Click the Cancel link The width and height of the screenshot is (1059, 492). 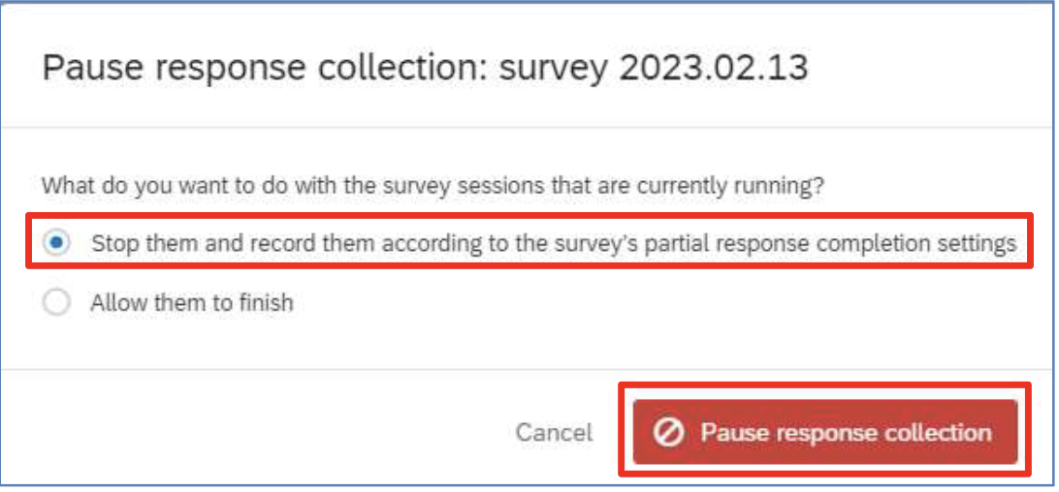pyautogui.click(x=555, y=433)
